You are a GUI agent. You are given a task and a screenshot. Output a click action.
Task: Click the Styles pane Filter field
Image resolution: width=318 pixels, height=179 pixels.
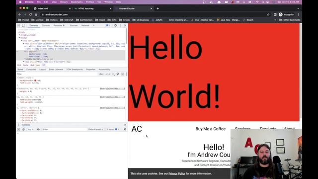coord(57,74)
